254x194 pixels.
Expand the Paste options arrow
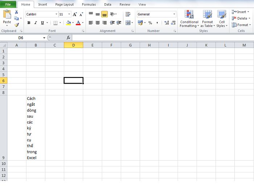click(7, 26)
